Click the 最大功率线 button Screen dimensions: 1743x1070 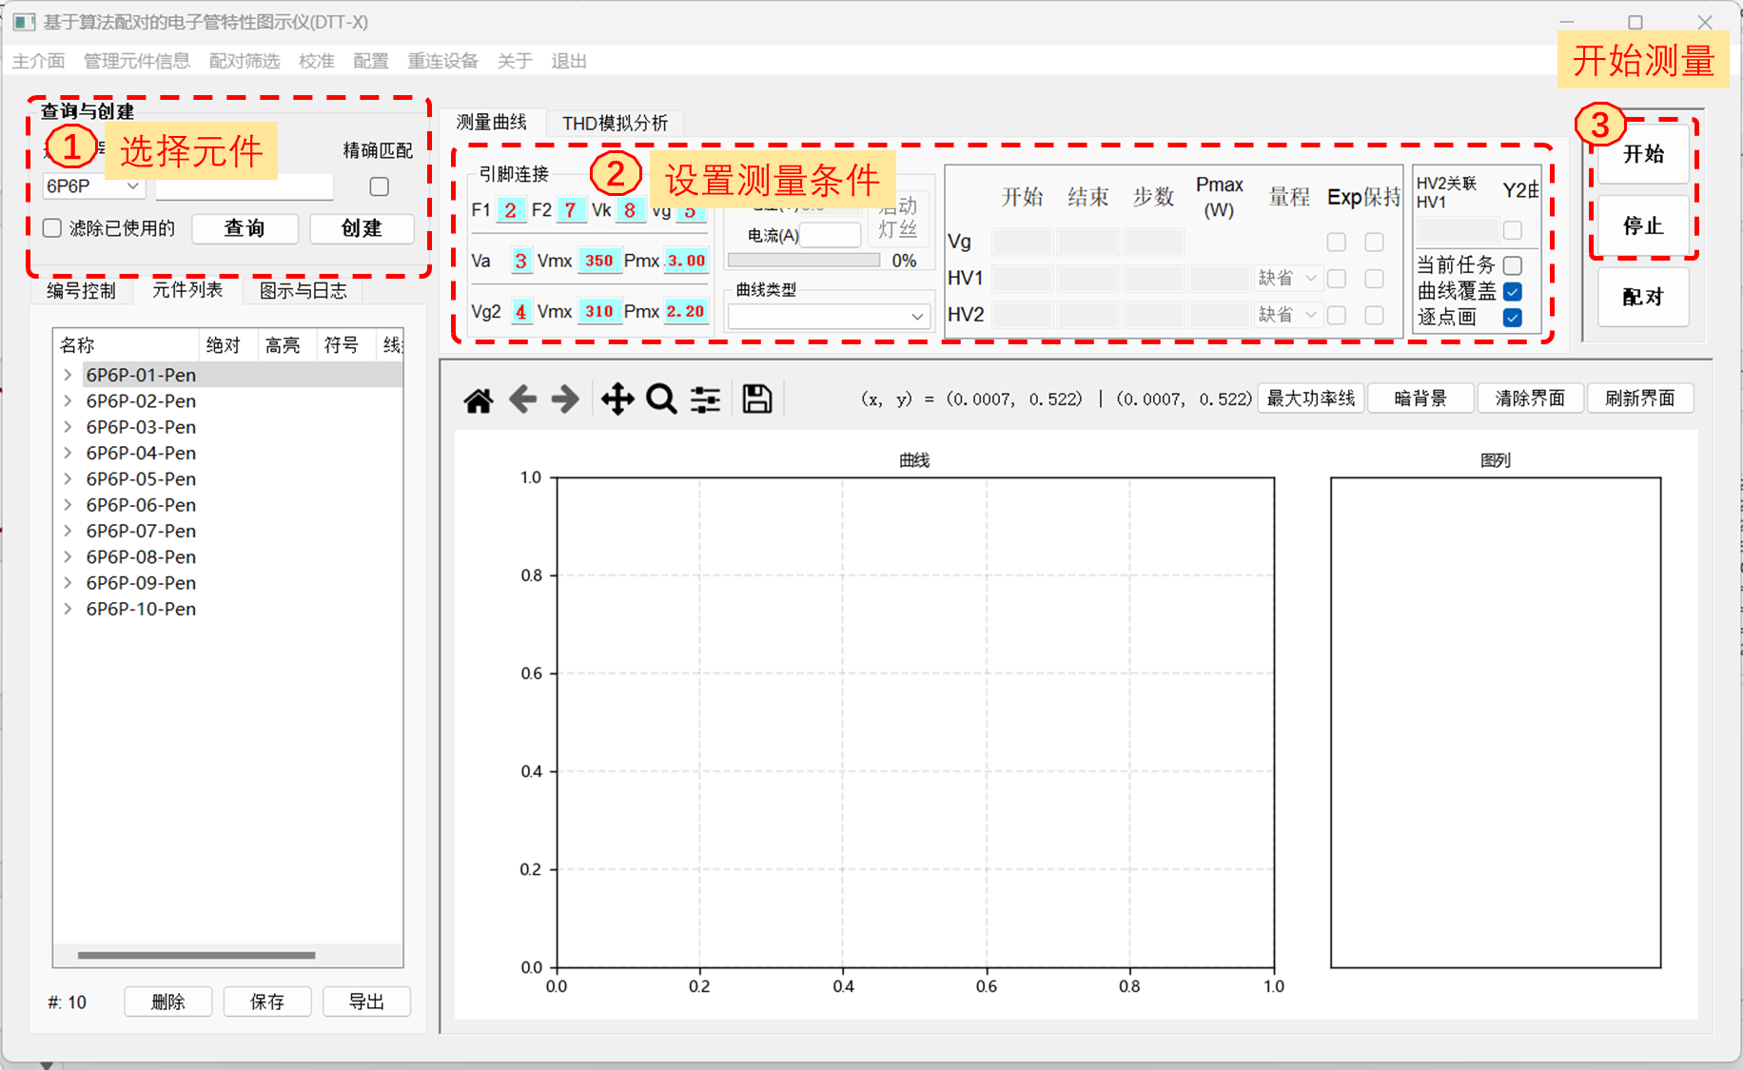[x=1310, y=399]
